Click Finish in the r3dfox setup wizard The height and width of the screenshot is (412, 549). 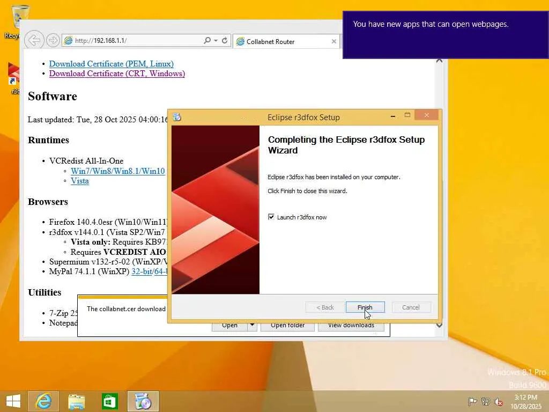(x=365, y=307)
